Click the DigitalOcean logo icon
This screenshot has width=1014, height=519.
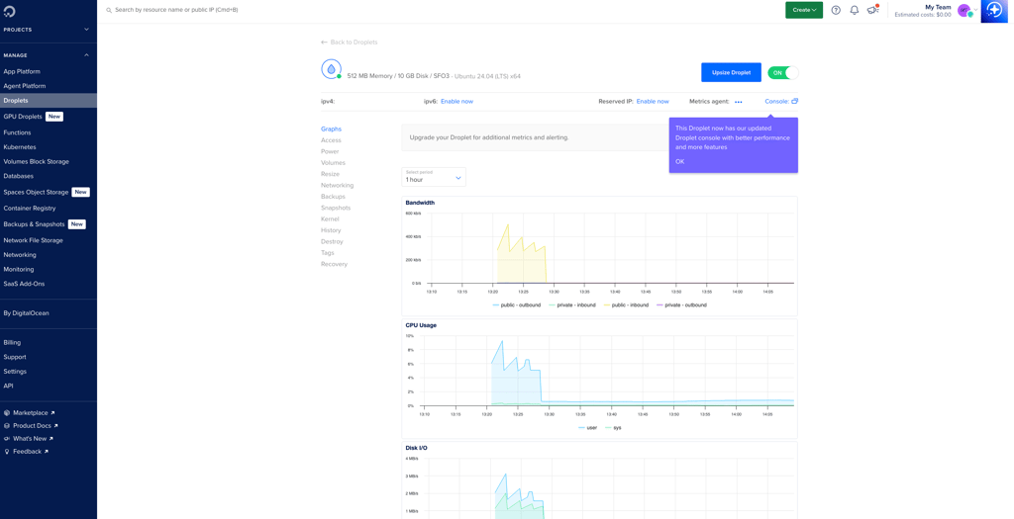[9, 11]
